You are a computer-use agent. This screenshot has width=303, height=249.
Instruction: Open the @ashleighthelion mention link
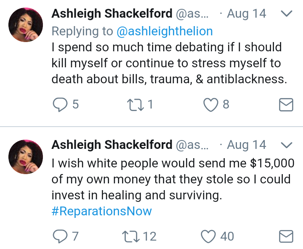[165, 31]
